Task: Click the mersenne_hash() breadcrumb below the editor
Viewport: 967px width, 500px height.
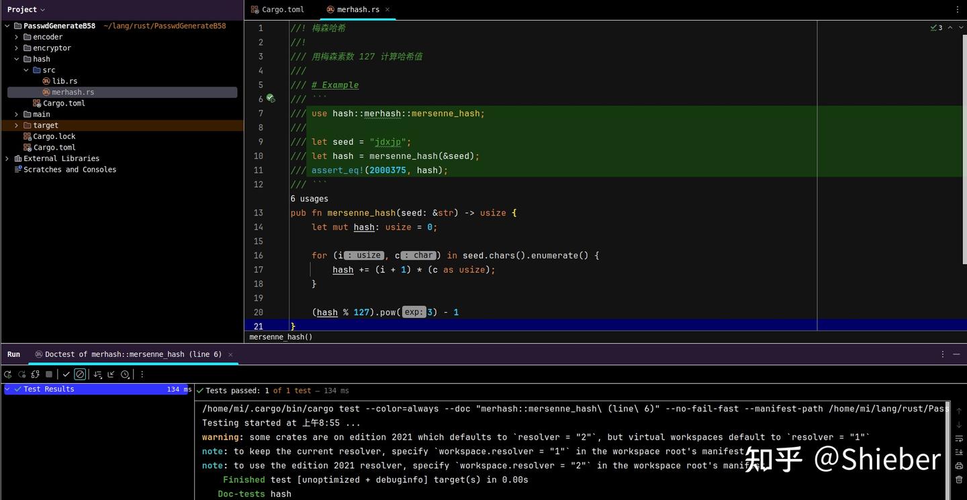Action: click(x=280, y=337)
